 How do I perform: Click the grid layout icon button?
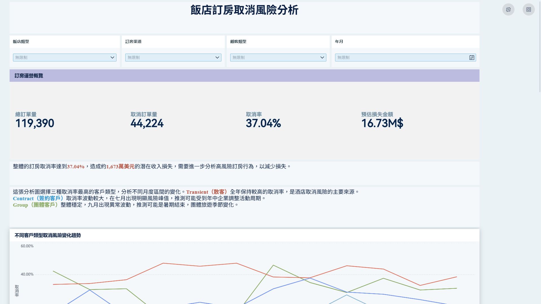[x=529, y=10]
